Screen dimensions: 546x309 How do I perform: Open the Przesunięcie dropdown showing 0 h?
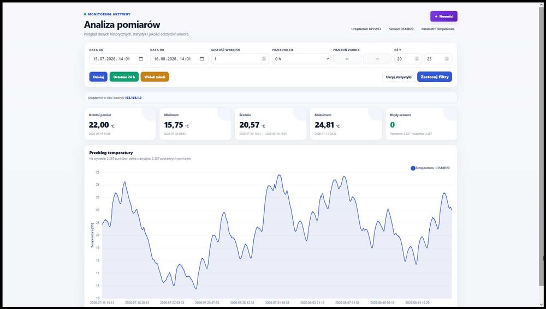point(301,59)
